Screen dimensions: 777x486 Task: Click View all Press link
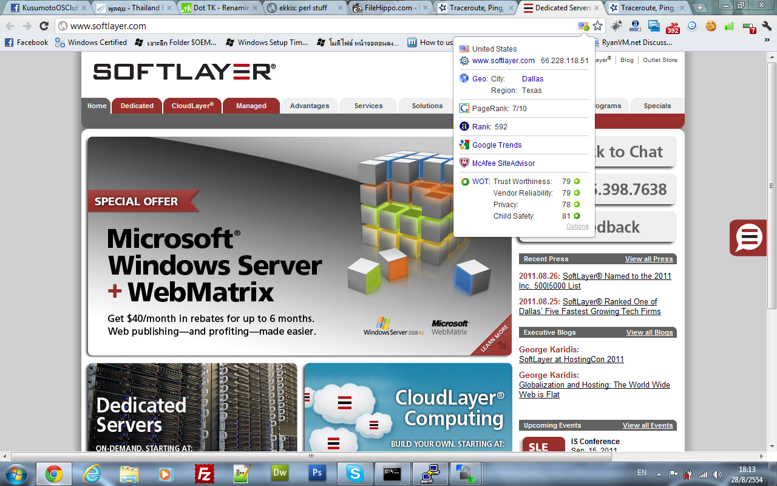coord(649,259)
